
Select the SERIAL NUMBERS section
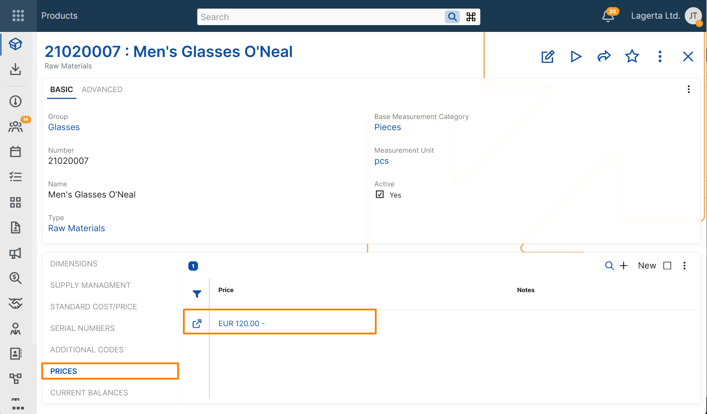click(83, 328)
